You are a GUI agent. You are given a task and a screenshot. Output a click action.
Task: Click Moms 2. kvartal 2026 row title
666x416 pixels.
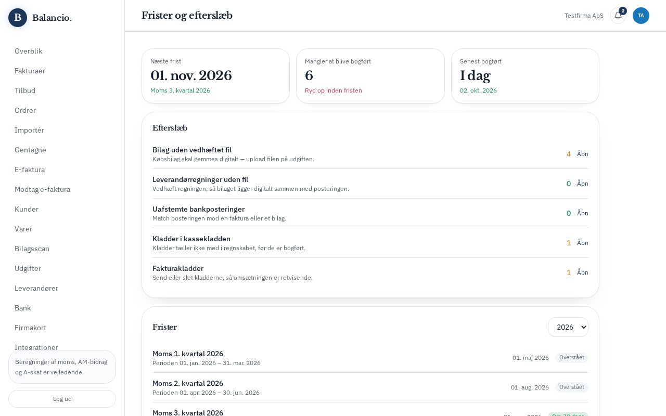coord(188,383)
